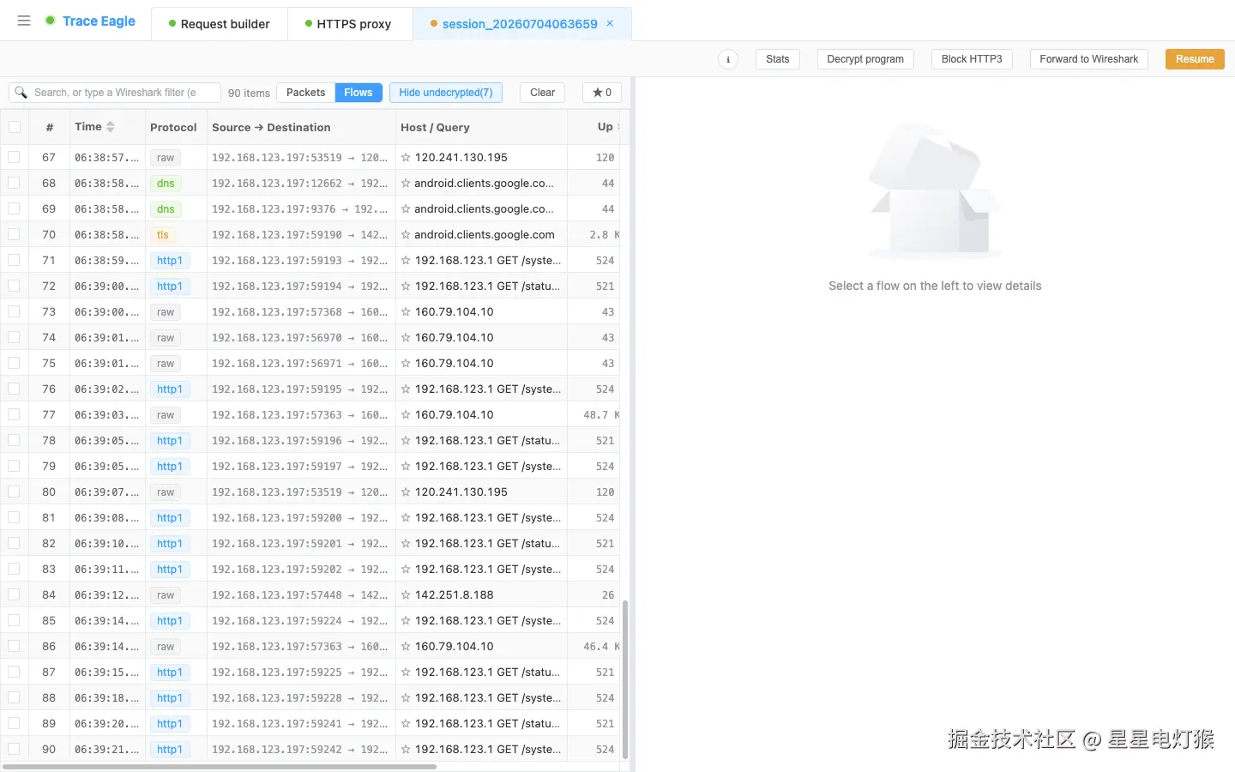
Task: Star flow 77 host 160.79.104.10
Action: 406,415
